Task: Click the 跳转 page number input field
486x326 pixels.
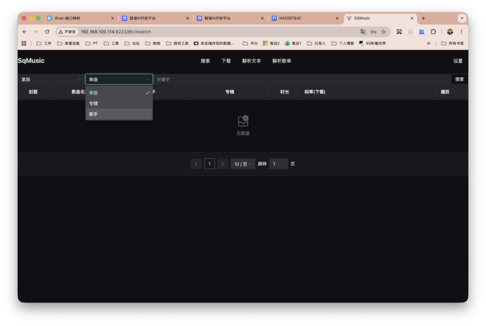Action: [x=278, y=164]
